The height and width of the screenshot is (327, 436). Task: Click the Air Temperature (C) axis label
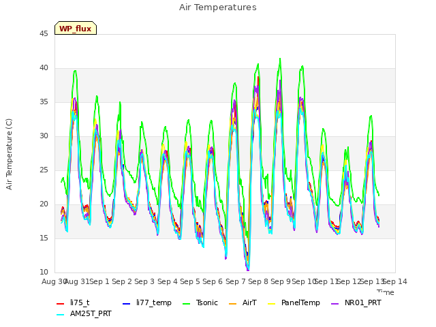coord(9,155)
